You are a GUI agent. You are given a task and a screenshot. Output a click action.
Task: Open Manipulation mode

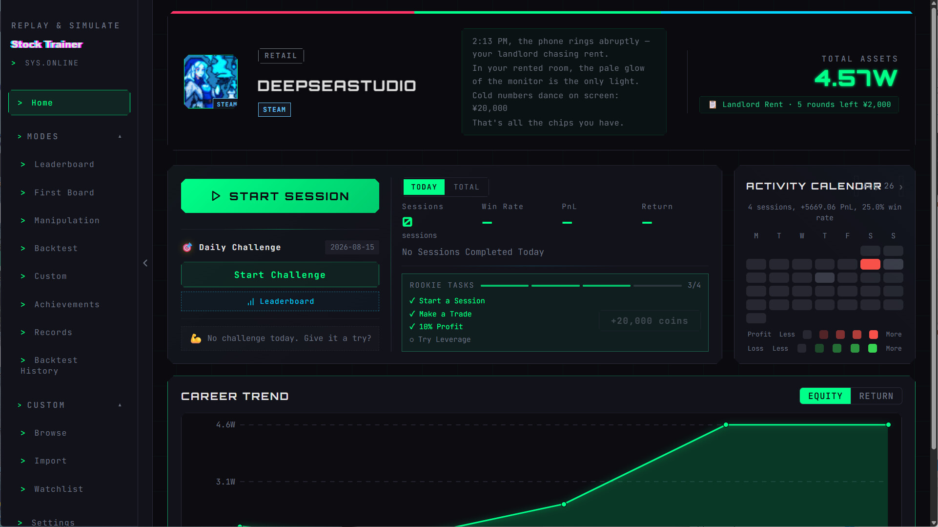point(67,221)
